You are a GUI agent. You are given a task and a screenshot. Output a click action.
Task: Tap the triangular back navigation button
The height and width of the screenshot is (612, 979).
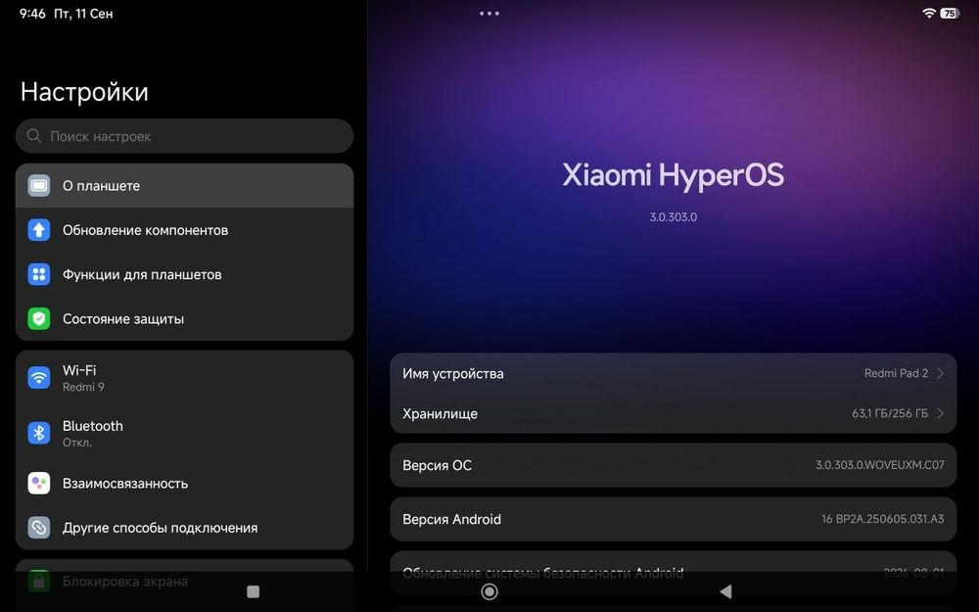pos(724,591)
